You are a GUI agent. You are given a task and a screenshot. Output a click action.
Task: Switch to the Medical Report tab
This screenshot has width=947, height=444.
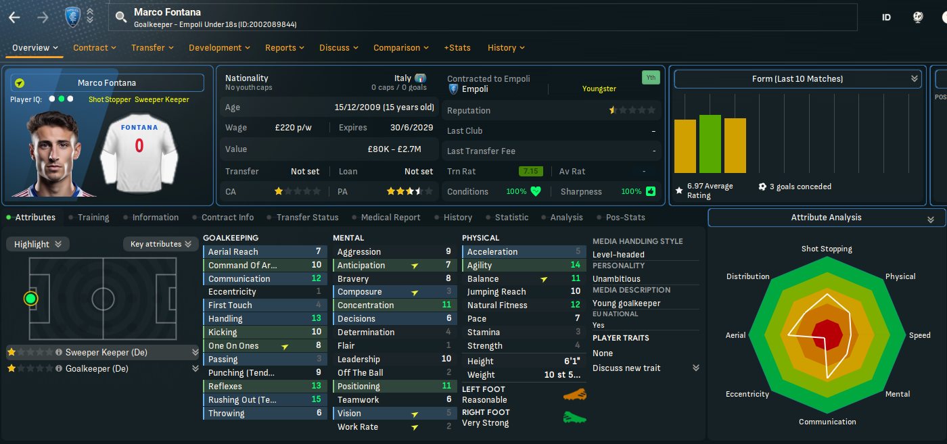coord(390,218)
